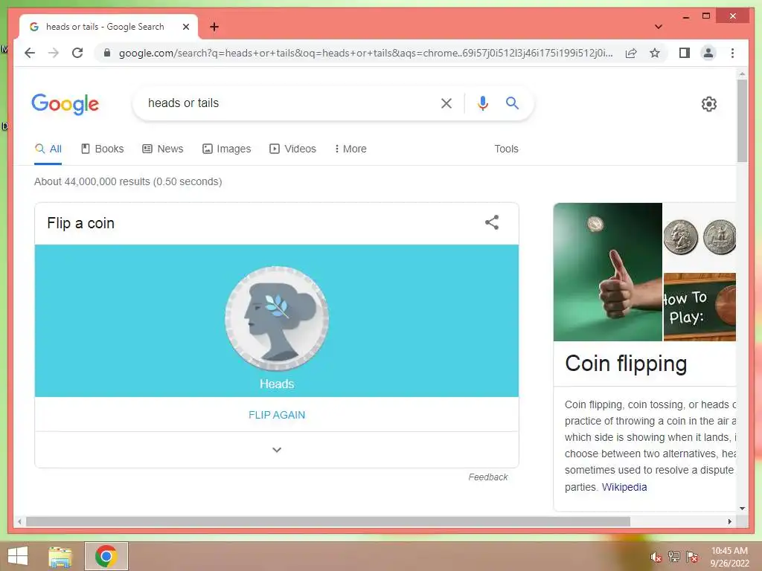Screen dimensions: 762x571
Task: Open tab search dropdown chevron
Action: point(658,27)
